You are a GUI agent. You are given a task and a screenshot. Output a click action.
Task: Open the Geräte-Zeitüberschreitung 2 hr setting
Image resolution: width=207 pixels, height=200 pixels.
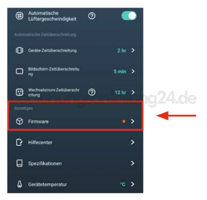75,50
